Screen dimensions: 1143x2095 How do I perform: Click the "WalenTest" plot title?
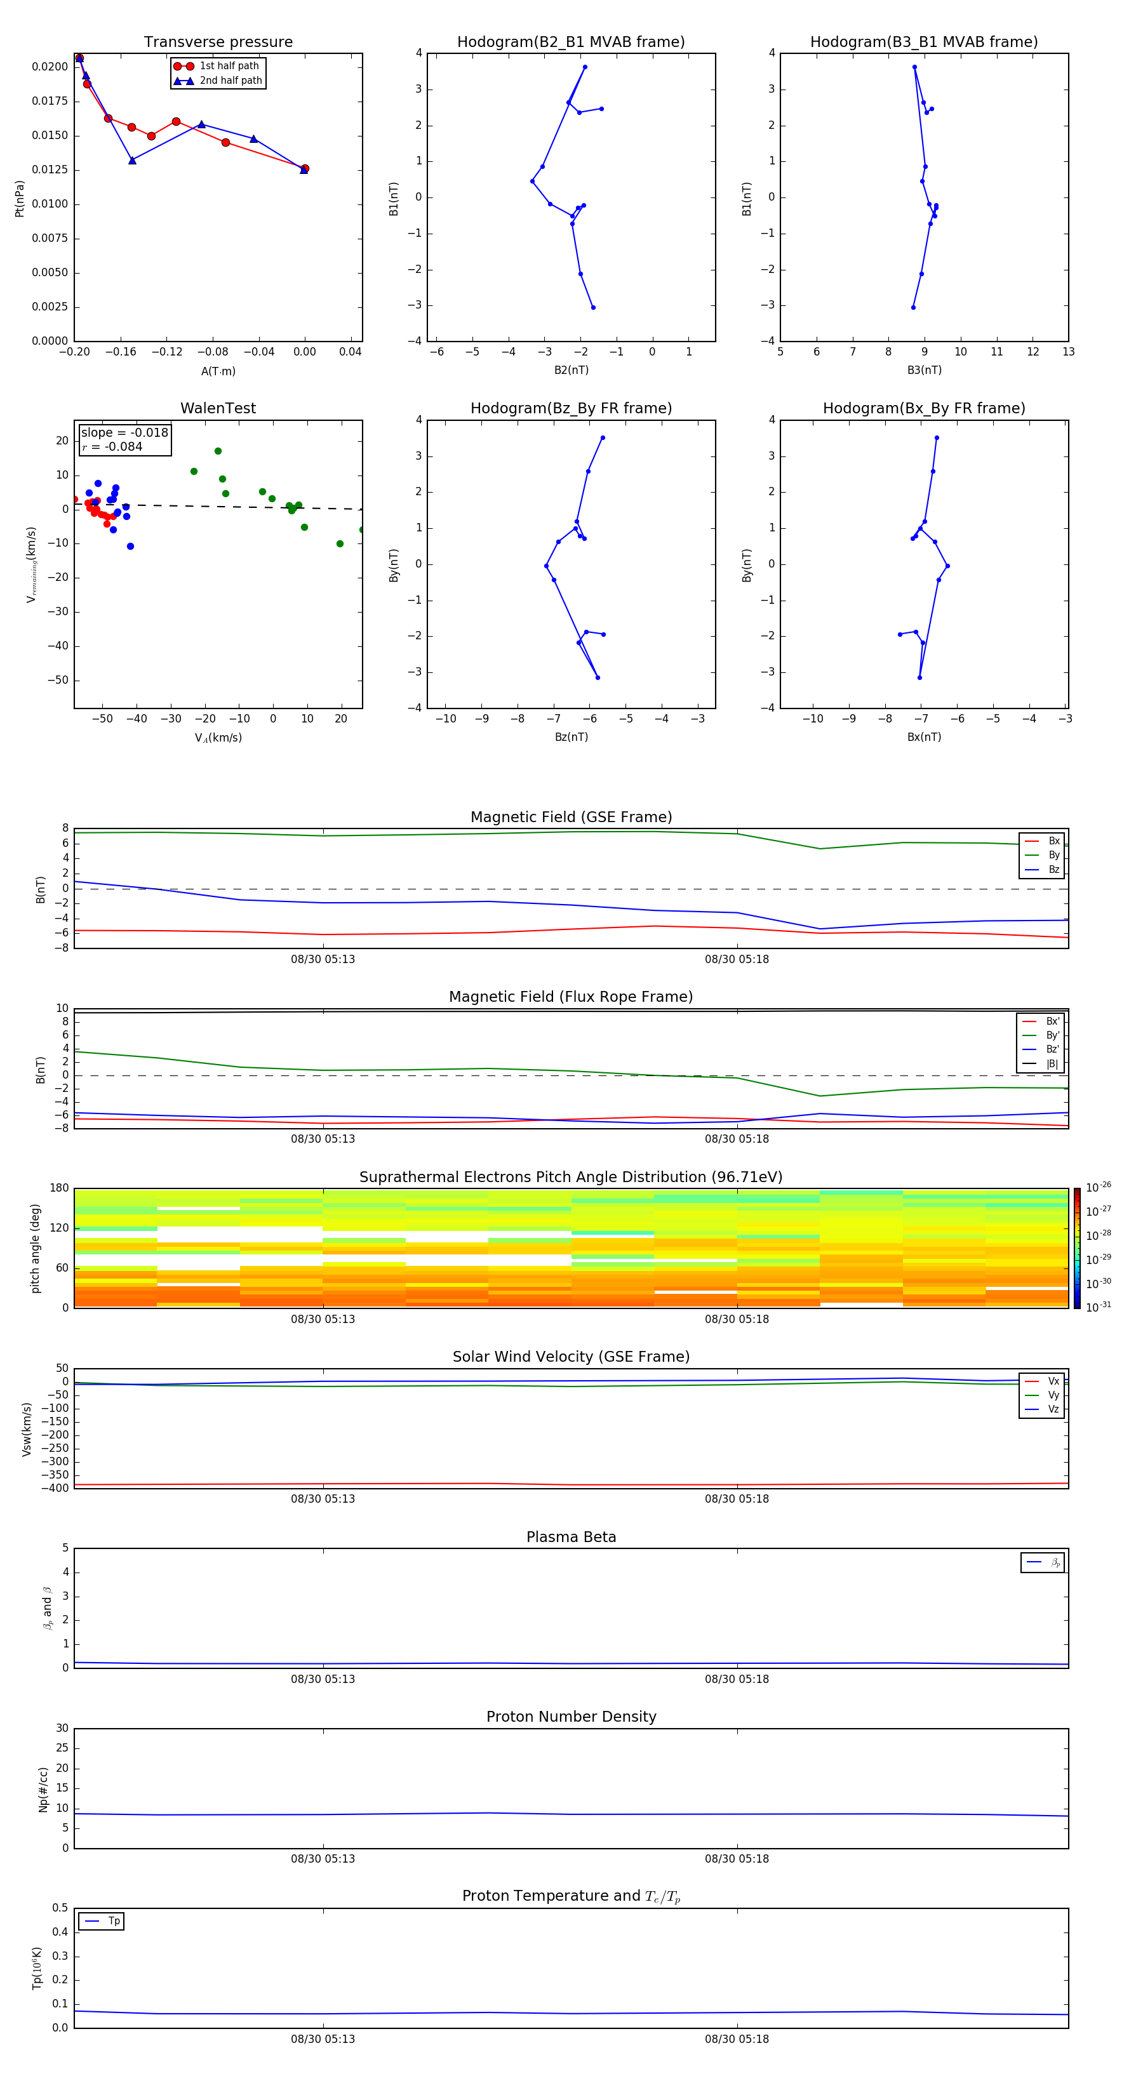click(x=218, y=408)
